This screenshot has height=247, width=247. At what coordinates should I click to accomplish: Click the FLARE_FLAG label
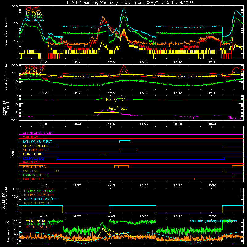[x=32, y=154]
